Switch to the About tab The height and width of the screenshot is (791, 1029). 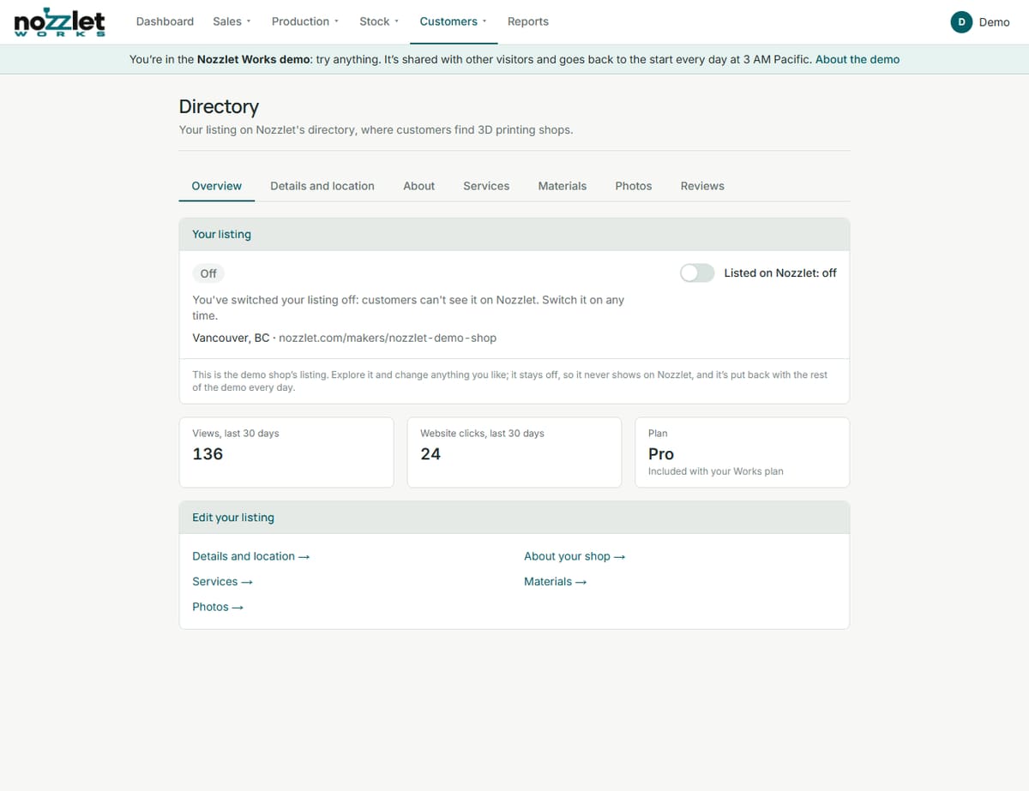(419, 186)
